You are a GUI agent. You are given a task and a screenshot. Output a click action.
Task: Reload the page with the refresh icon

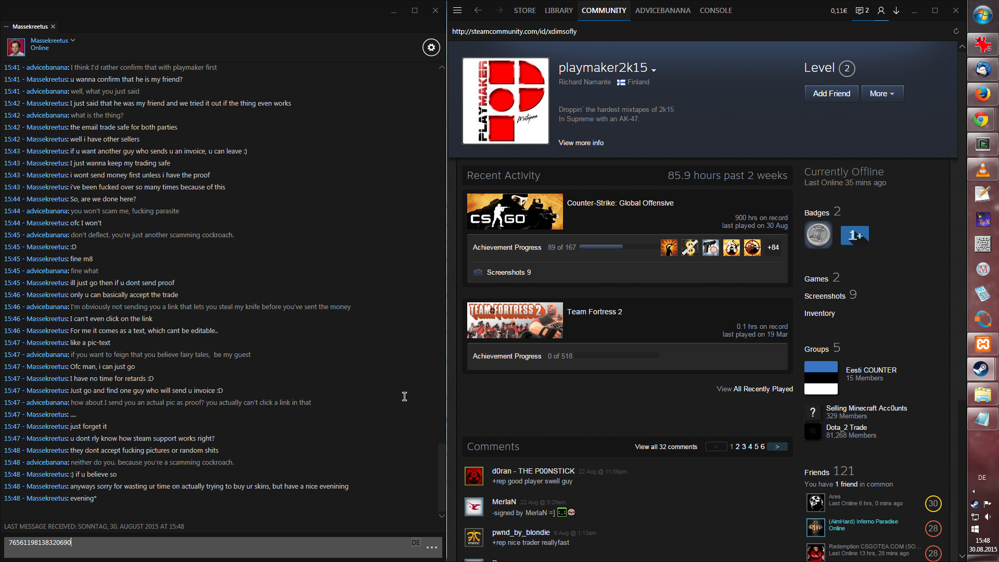click(x=956, y=31)
